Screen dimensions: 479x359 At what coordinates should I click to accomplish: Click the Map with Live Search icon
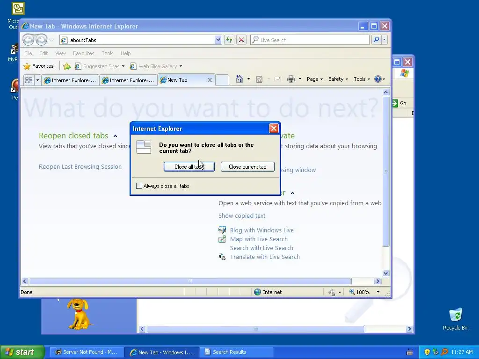222,239
